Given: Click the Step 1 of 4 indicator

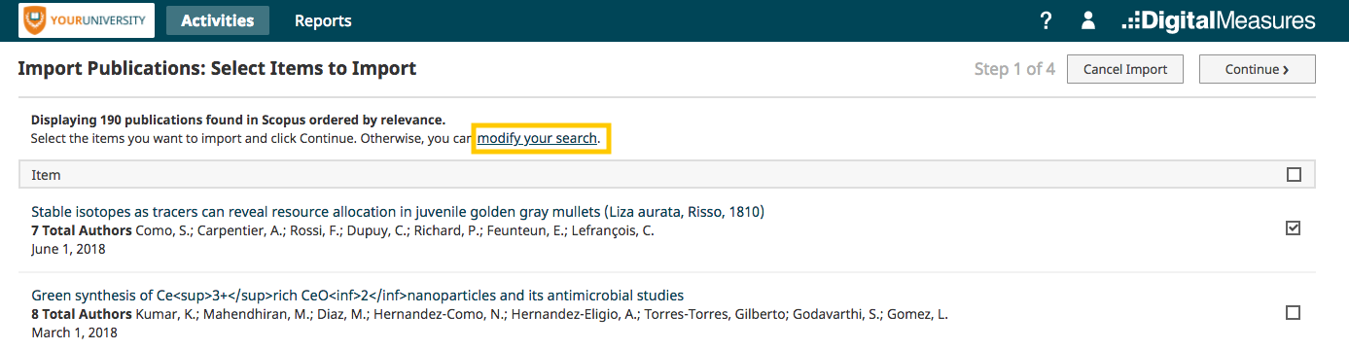Looking at the screenshot, I should 1014,69.
